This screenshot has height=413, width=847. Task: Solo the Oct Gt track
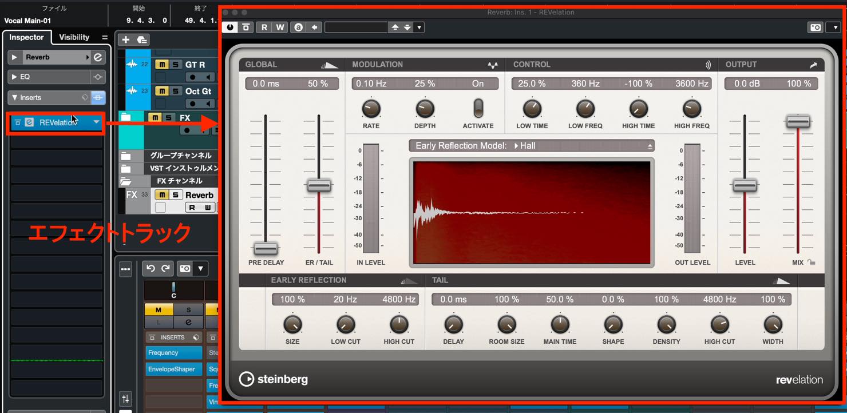point(175,91)
